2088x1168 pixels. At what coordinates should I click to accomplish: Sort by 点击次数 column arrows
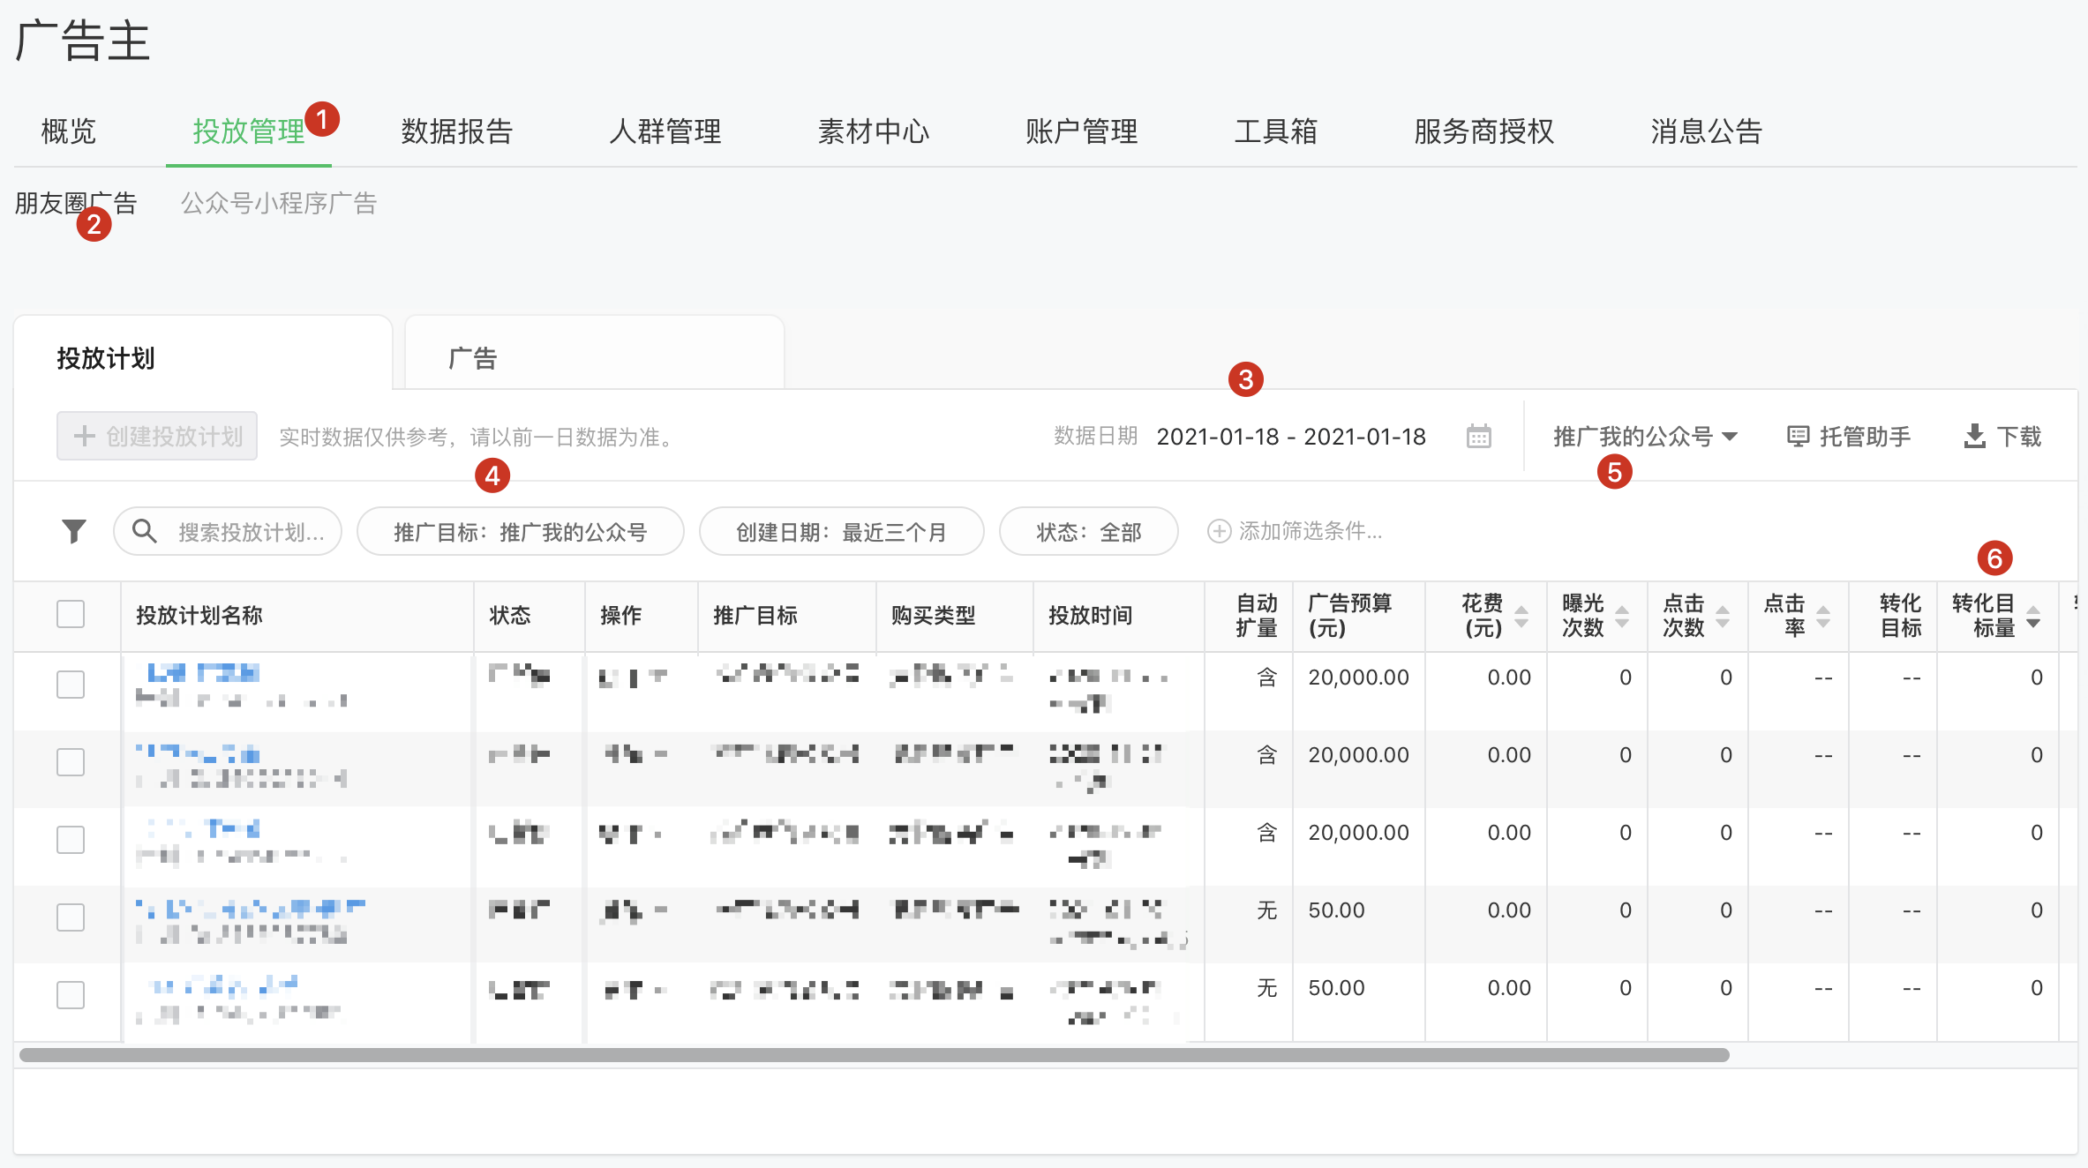click(x=1723, y=616)
